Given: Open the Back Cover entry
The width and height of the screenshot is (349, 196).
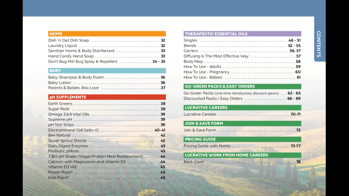Looking at the screenshot, I should [x=194, y=162].
